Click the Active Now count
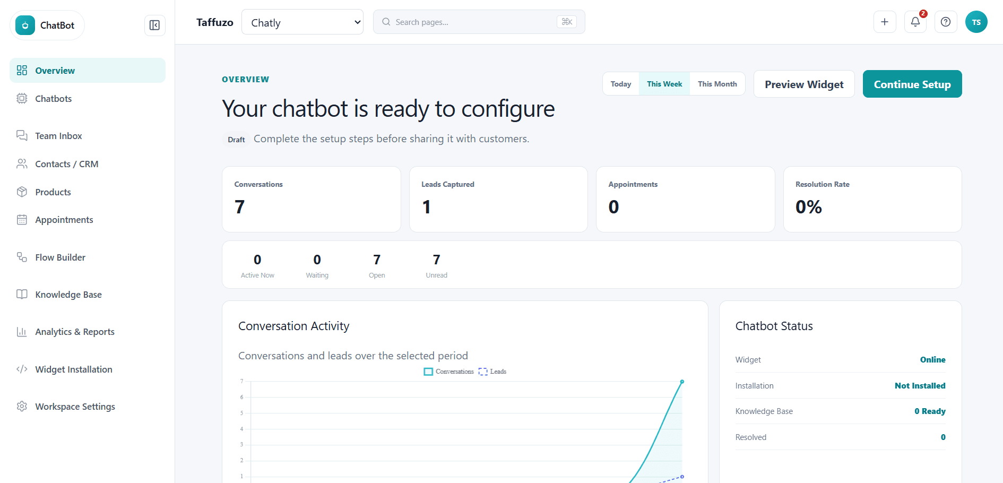Screen dimensions: 1003x483 click(x=257, y=260)
